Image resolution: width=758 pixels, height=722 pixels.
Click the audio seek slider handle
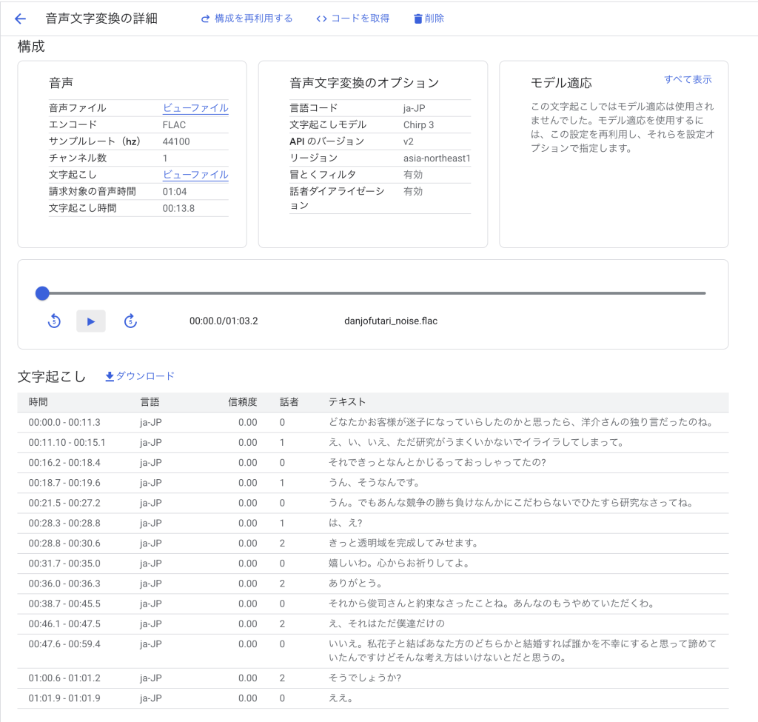click(42, 293)
